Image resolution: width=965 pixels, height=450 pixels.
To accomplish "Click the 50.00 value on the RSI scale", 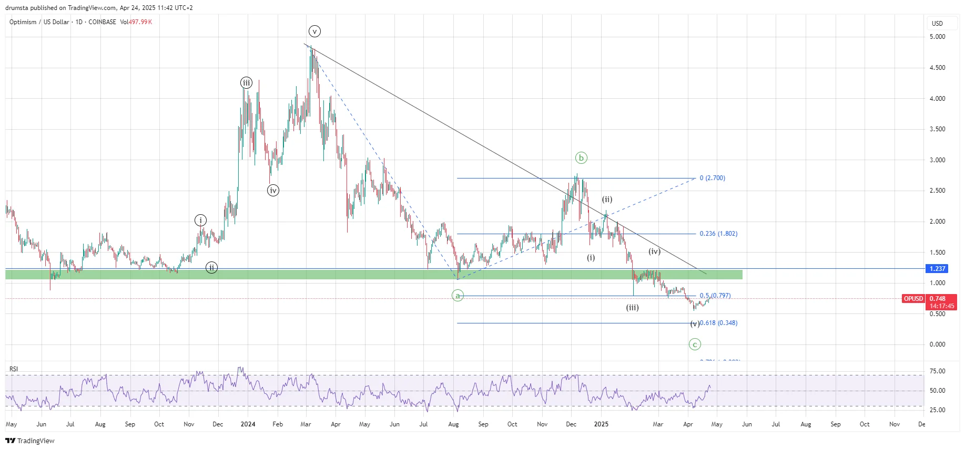I will pos(937,391).
